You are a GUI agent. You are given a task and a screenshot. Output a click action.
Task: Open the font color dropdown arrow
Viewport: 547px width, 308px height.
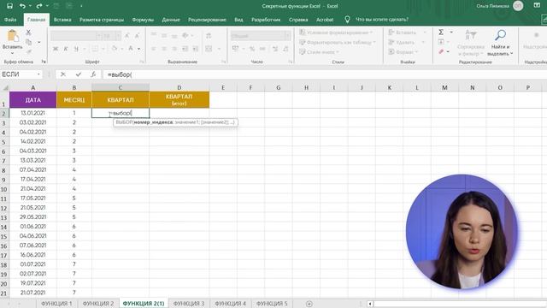pos(138,49)
